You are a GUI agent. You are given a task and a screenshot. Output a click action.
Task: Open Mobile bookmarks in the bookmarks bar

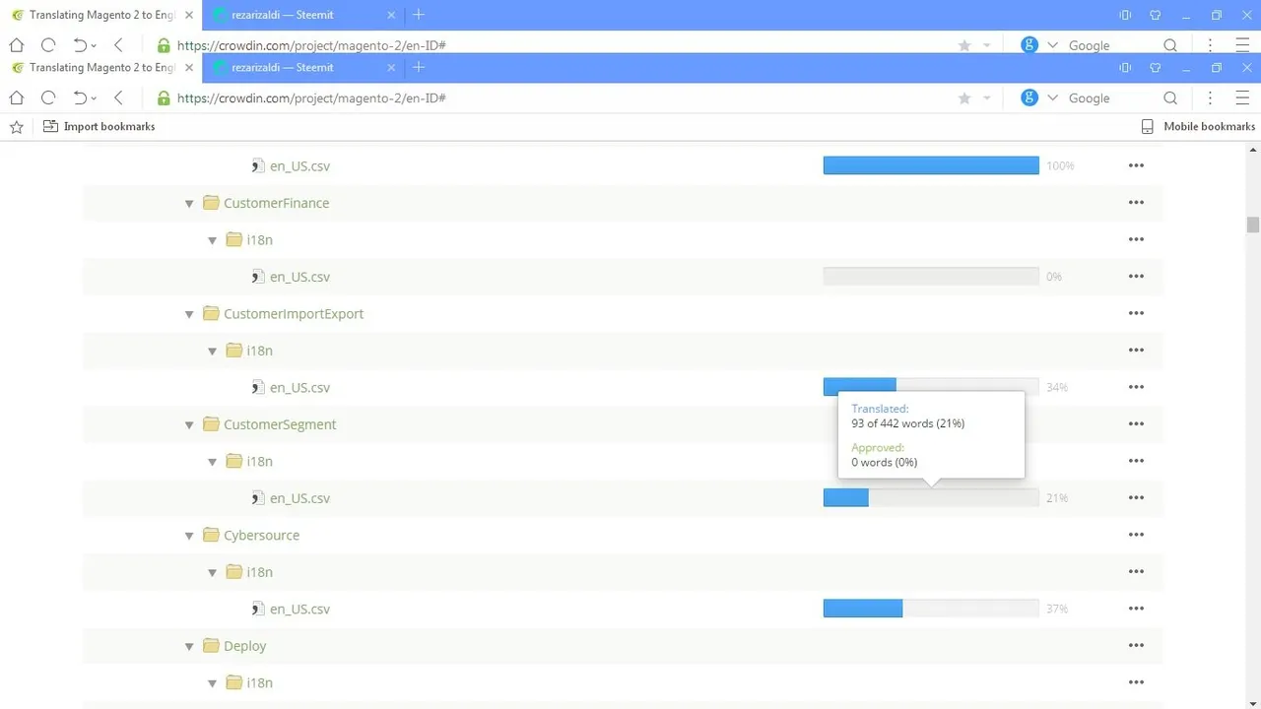pyautogui.click(x=1198, y=127)
